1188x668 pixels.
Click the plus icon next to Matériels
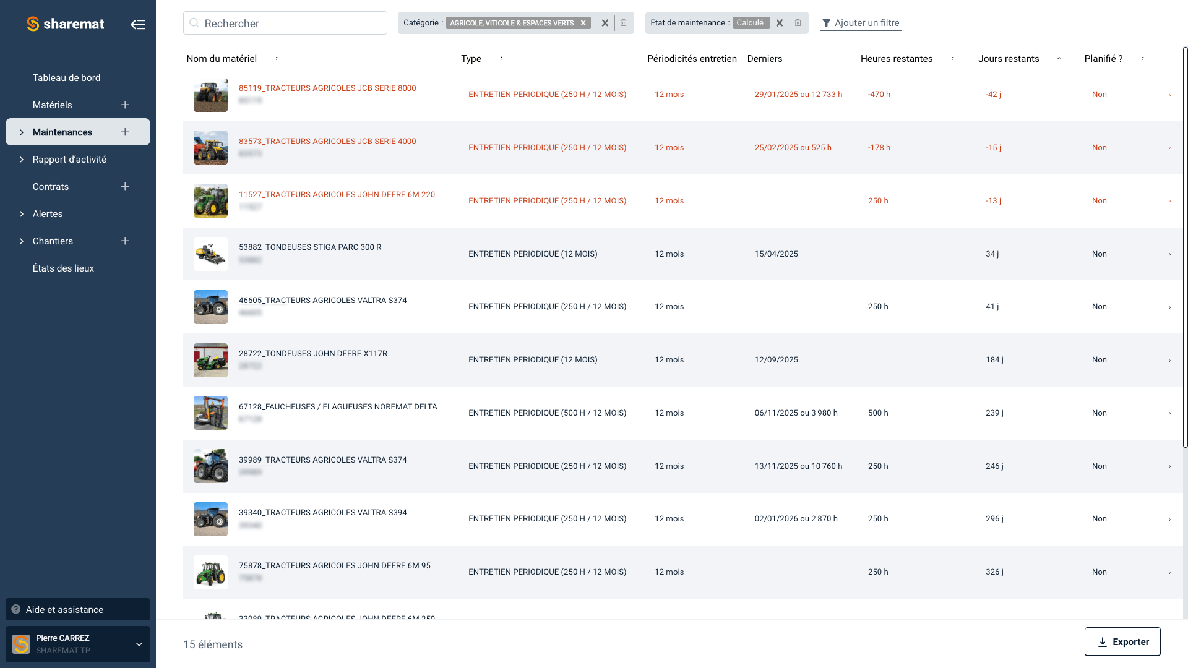coord(125,105)
